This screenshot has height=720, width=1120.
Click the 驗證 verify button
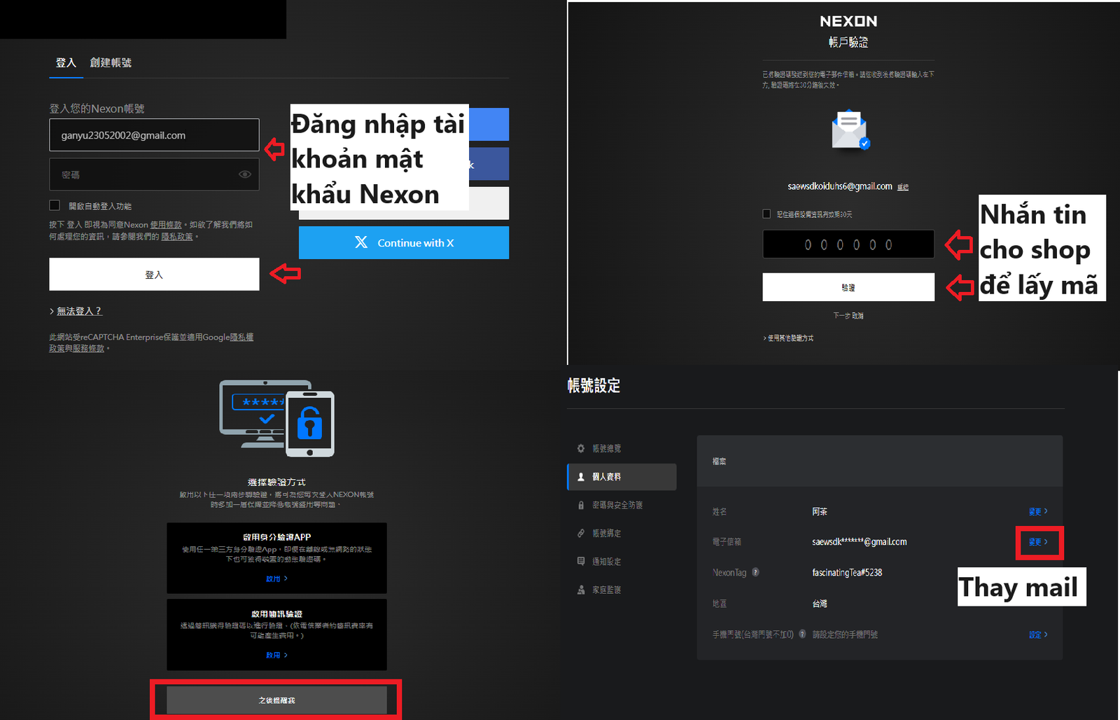848,287
